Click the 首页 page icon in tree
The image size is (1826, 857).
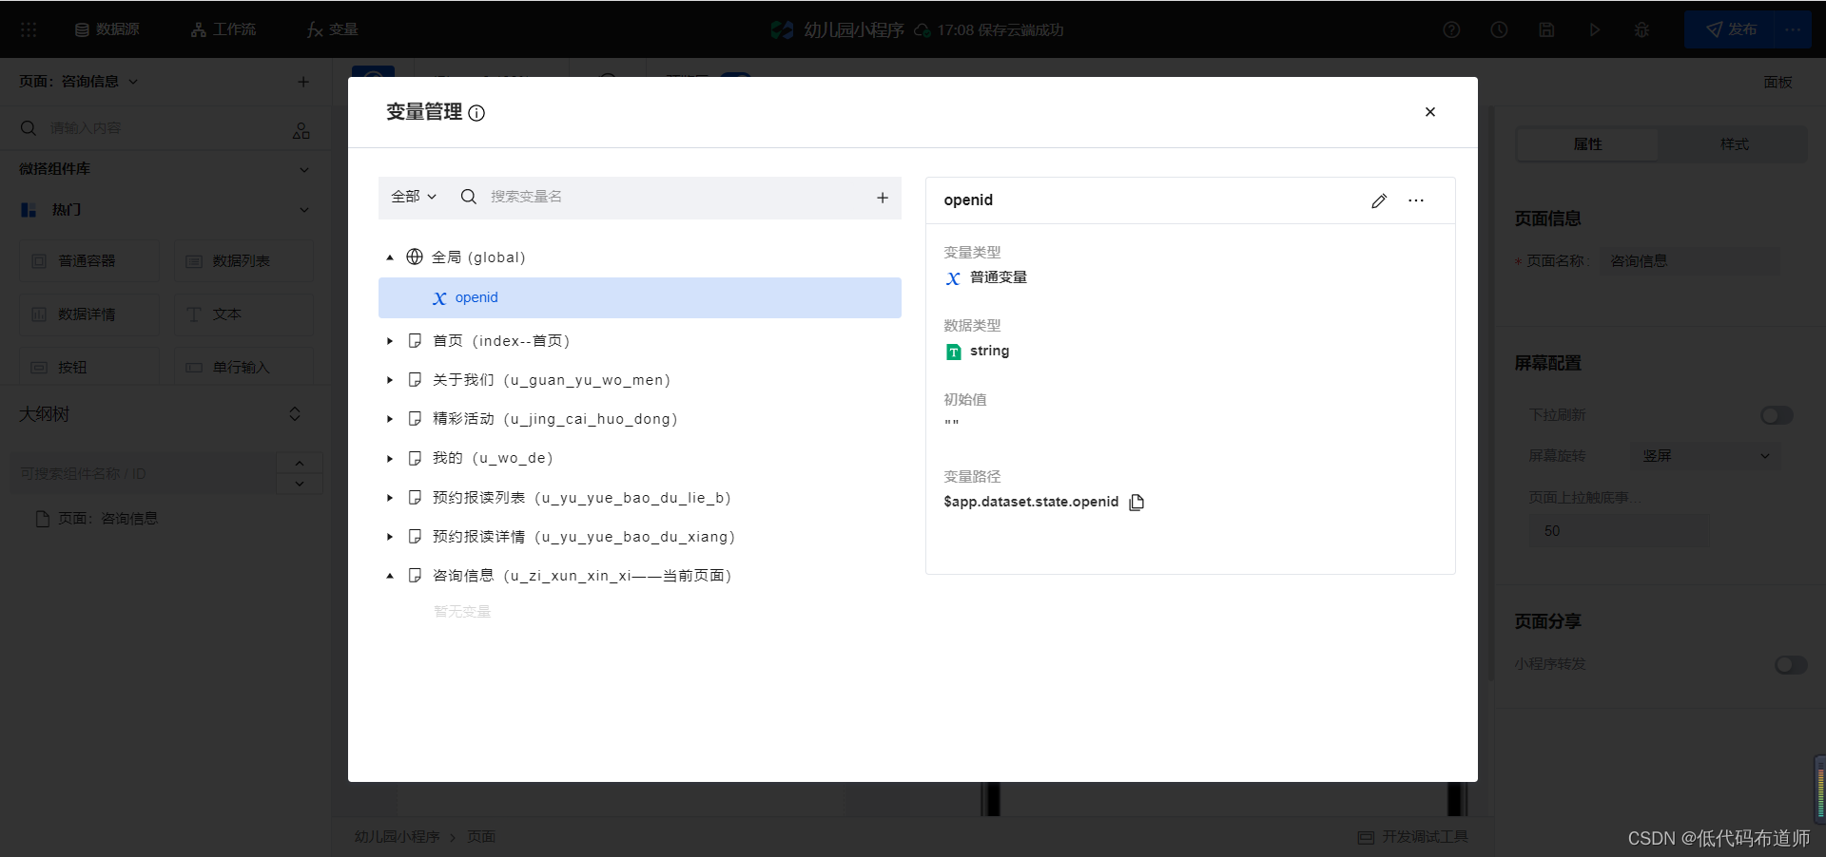pos(415,340)
